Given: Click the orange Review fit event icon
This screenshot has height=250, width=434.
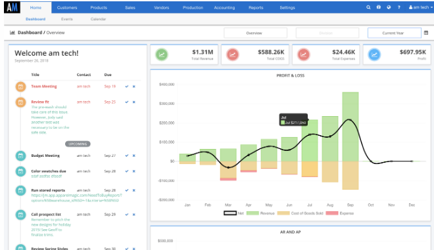Looking at the screenshot, I should tap(20, 102).
